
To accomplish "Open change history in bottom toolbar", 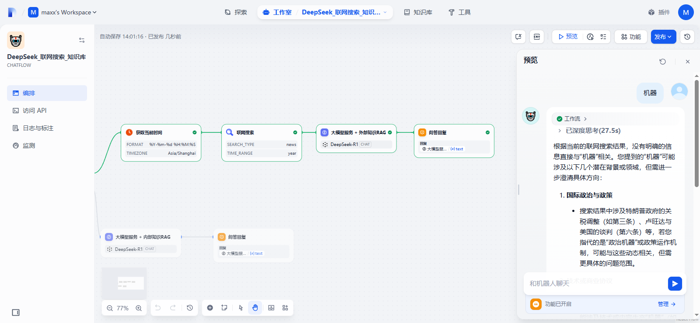I will coord(190,308).
